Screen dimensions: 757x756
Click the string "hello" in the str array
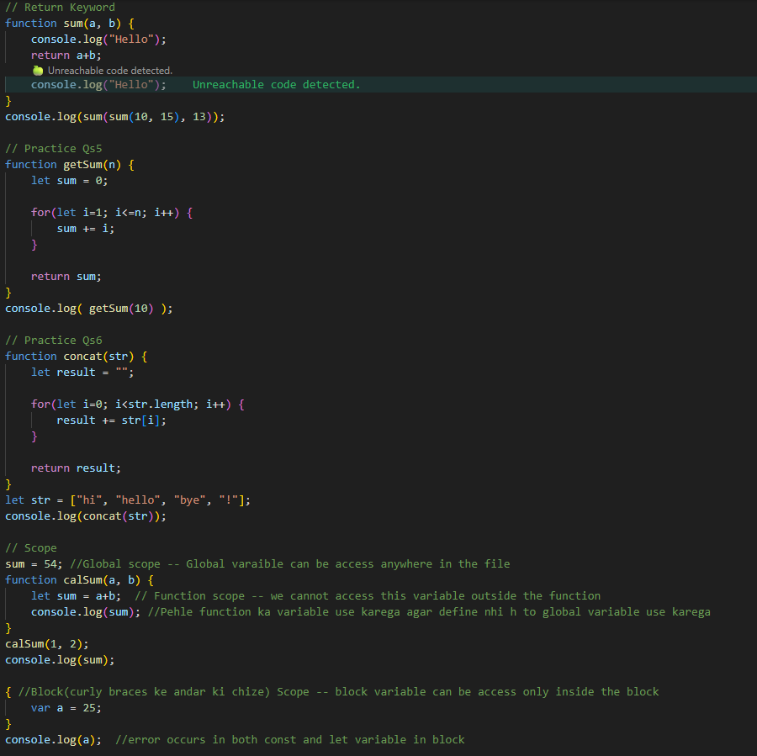[x=137, y=500]
